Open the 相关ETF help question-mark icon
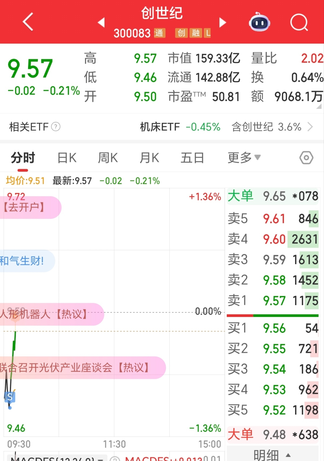The image size is (324, 461). click(56, 126)
